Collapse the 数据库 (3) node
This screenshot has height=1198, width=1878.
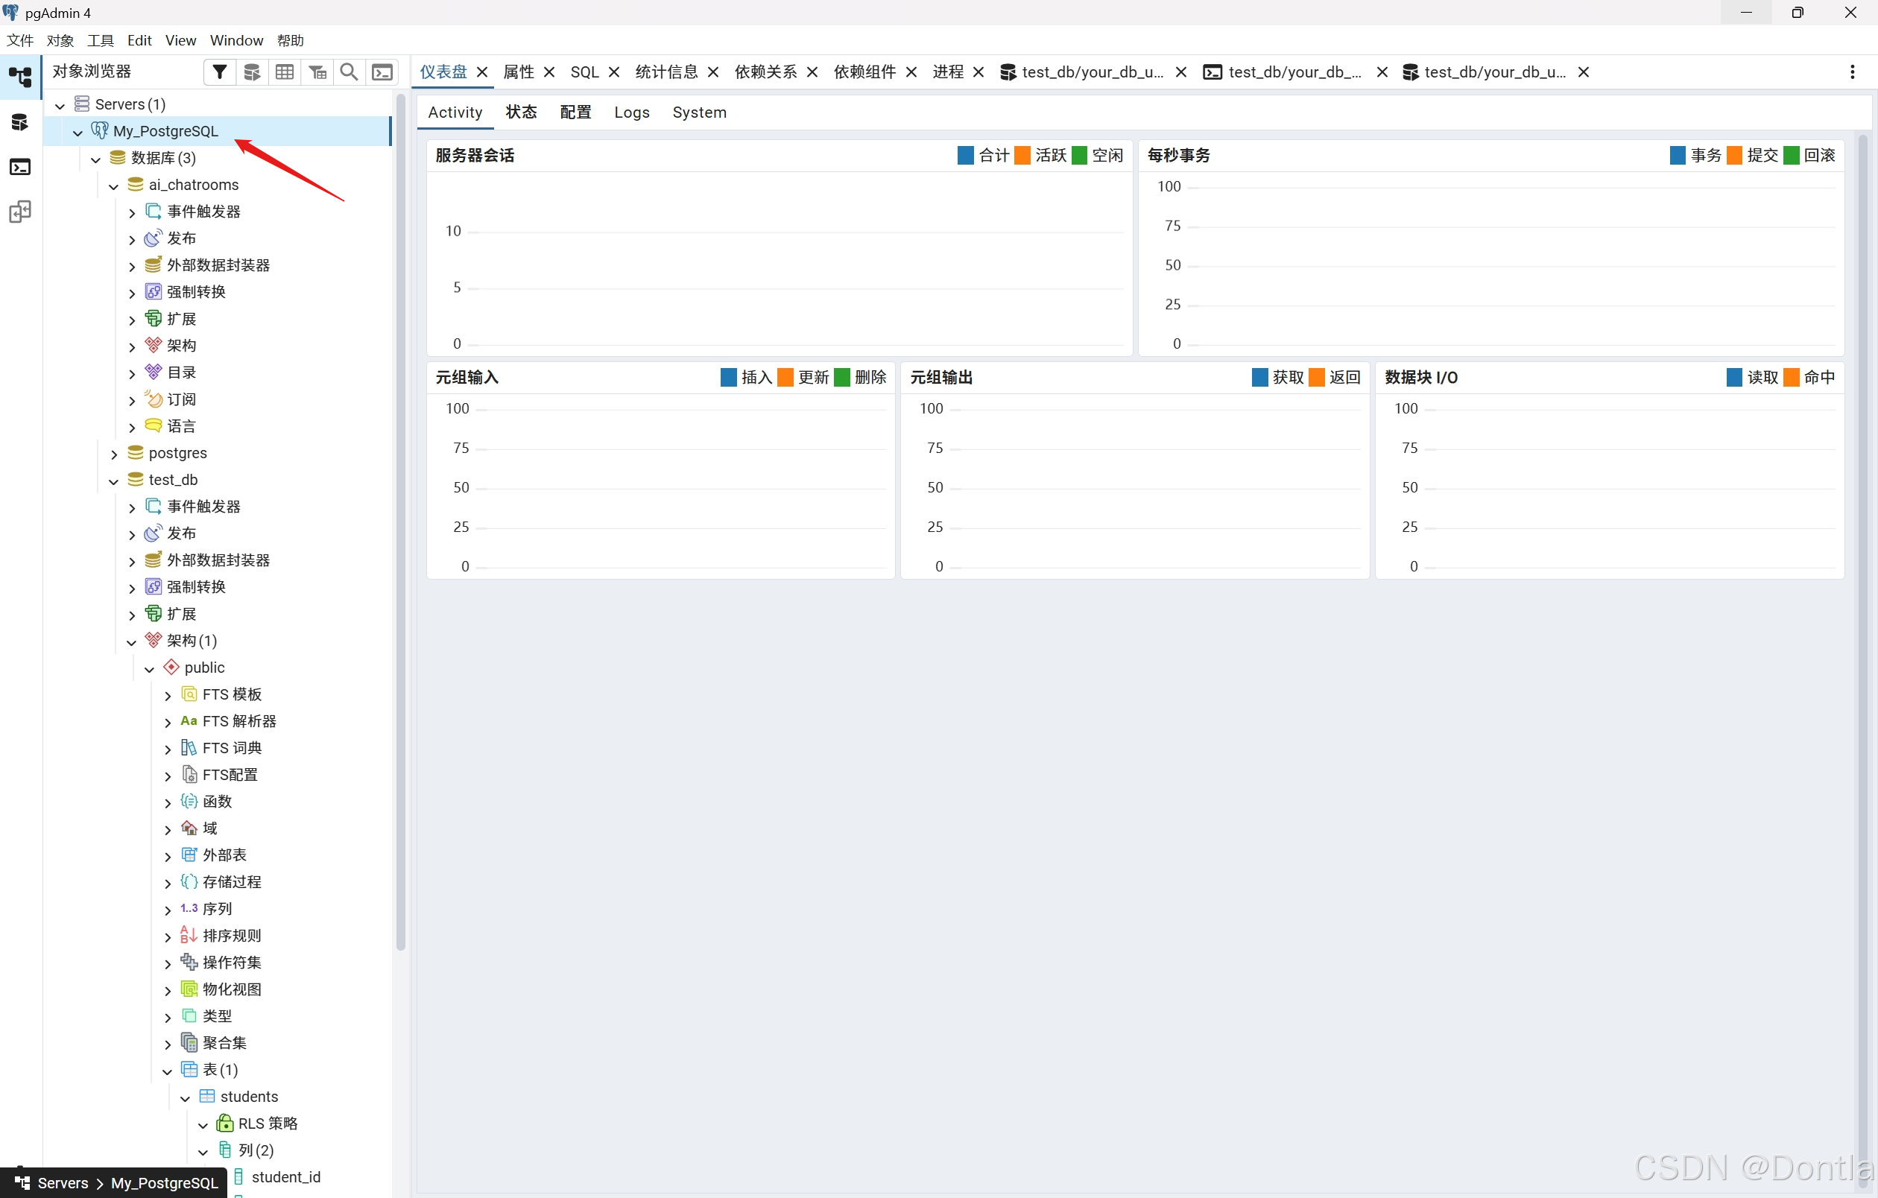96,159
